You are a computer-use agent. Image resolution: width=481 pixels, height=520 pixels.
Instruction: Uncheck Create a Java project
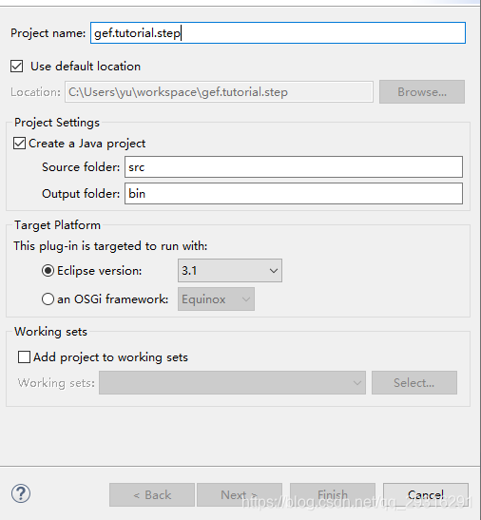19,144
